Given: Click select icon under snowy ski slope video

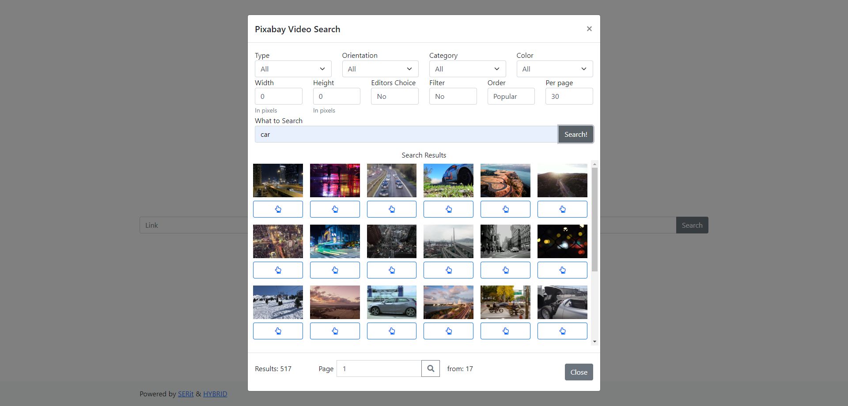Looking at the screenshot, I should 278,331.
